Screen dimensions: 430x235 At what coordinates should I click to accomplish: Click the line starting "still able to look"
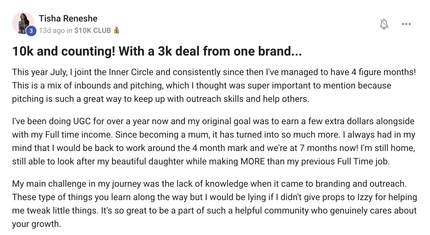(201, 161)
